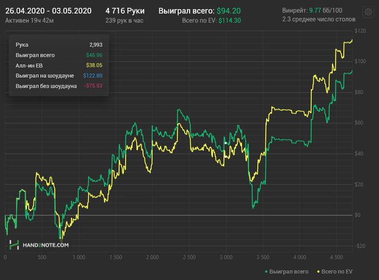Click the winrate value 9.77 бб/100
The image size is (379, 280).
(x=325, y=10)
